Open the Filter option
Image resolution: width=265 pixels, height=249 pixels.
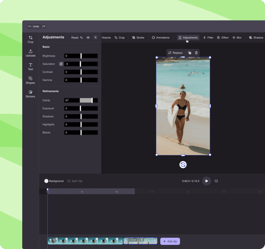click(208, 37)
